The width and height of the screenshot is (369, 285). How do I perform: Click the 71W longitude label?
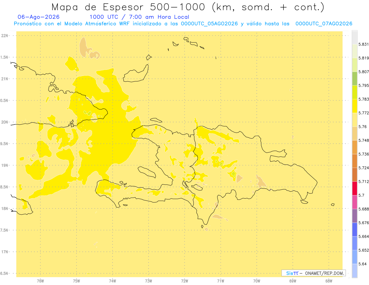(x=220, y=281)
